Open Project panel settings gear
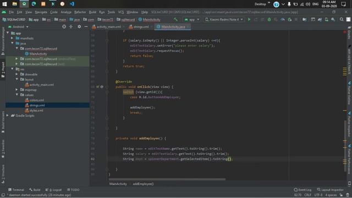The image size is (352, 198). pyautogui.click(x=79, y=27)
